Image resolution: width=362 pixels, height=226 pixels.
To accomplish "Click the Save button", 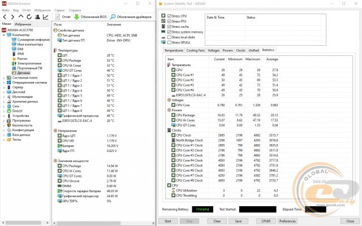I will click(x=239, y=221).
